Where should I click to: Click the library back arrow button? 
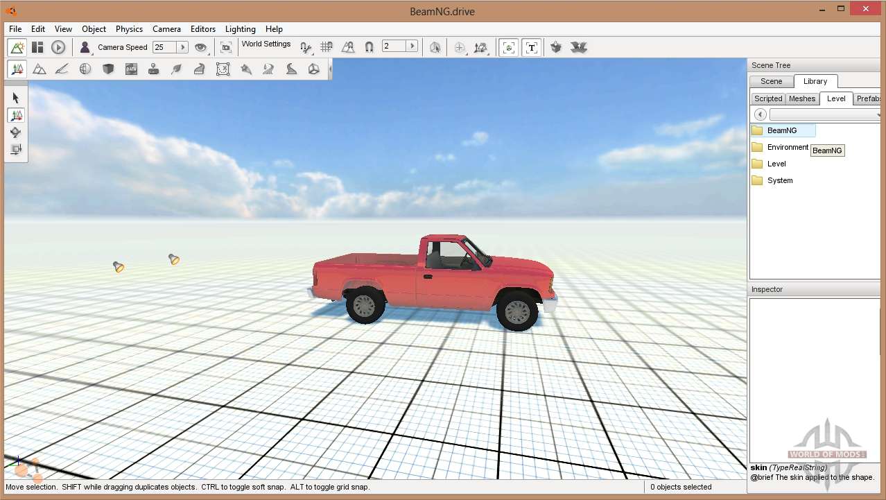point(760,114)
